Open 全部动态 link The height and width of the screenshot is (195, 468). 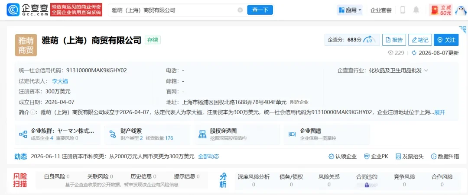tap(208, 156)
